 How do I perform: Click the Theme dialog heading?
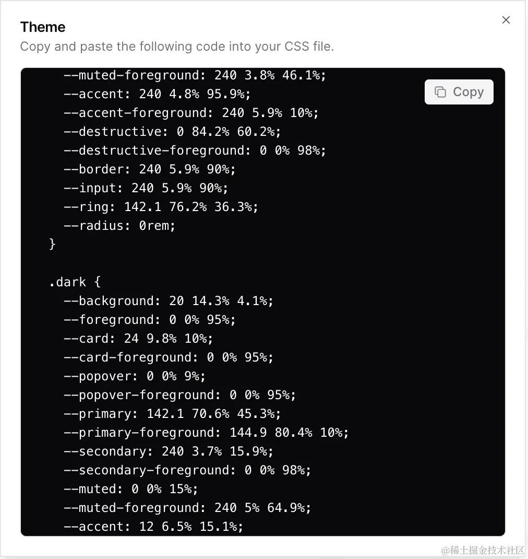(43, 27)
